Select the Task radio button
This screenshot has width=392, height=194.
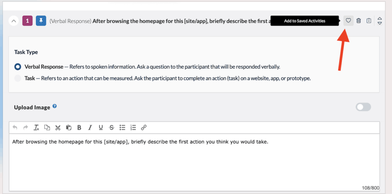click(x=18, y=78)
